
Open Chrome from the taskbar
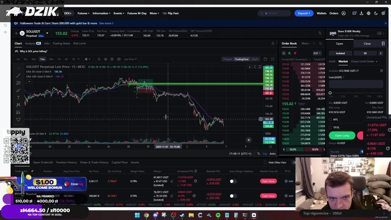(146, 215)
